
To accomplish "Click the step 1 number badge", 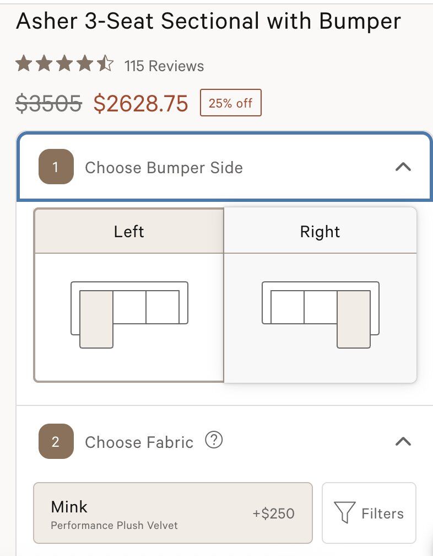I will (56, 167).
